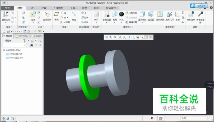
Task: Open the Folder Browser tab
Action: pyautogui.click(x=22, y=36)
